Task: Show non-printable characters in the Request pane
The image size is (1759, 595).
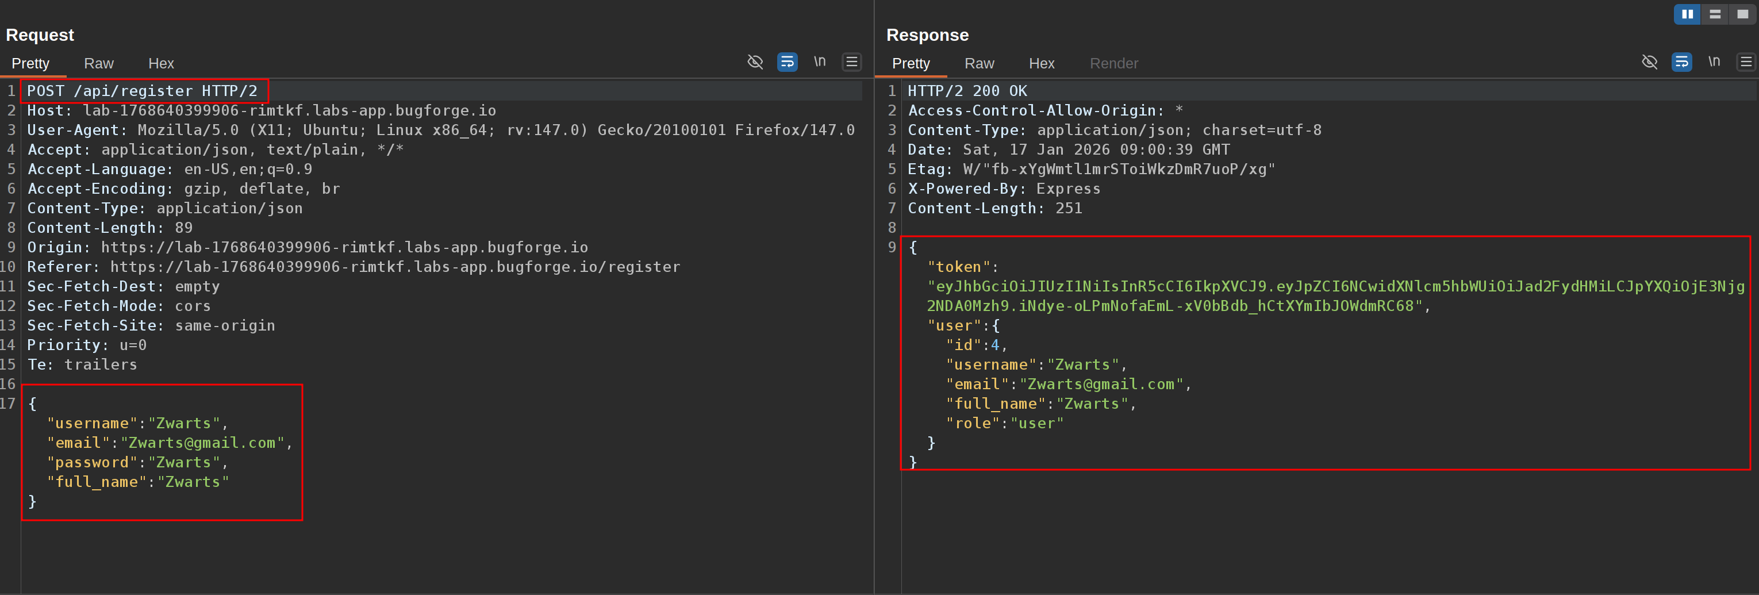Action: tap(819, 62)
